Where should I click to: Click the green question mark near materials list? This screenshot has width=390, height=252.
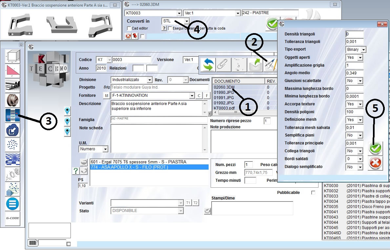tap(76, 171)
